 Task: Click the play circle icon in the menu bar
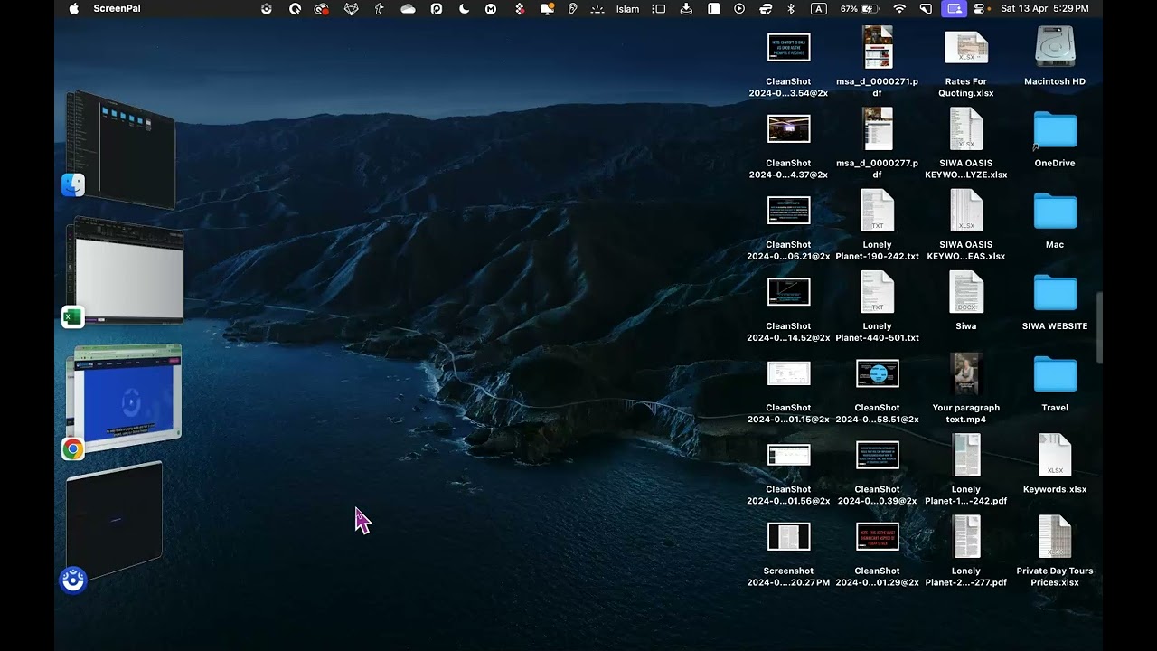pos(739,8)
